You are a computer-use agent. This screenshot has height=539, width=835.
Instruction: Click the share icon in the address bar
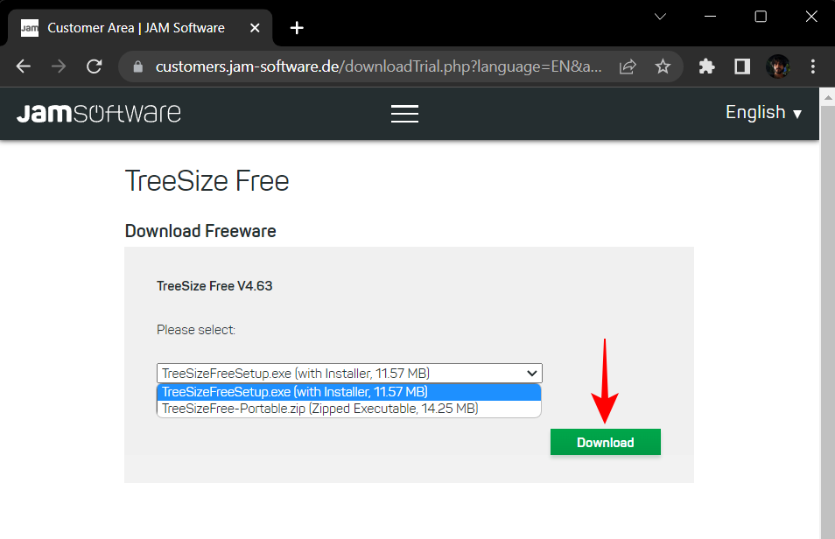pos(627,66)
